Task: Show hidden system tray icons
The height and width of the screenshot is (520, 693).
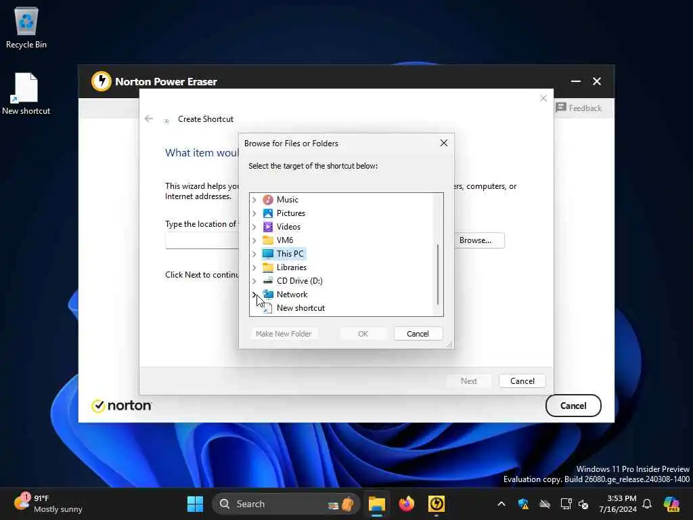Action: coord(501,504)
